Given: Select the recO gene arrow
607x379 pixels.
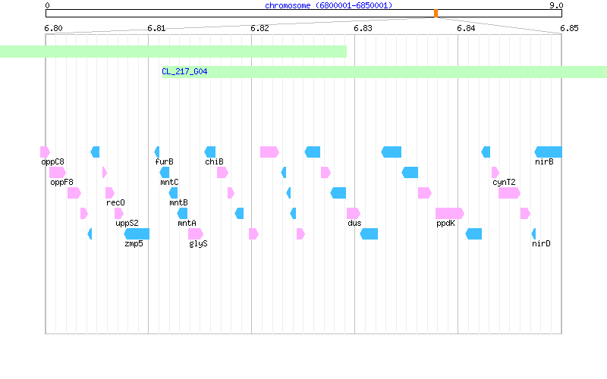Looking at the screenshot, I should click(110, 193).
